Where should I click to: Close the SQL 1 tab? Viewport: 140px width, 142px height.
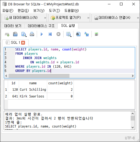(x=23, y=43)
